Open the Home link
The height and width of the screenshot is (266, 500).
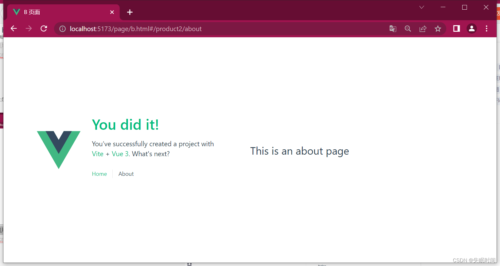click(x=99, y=174)
